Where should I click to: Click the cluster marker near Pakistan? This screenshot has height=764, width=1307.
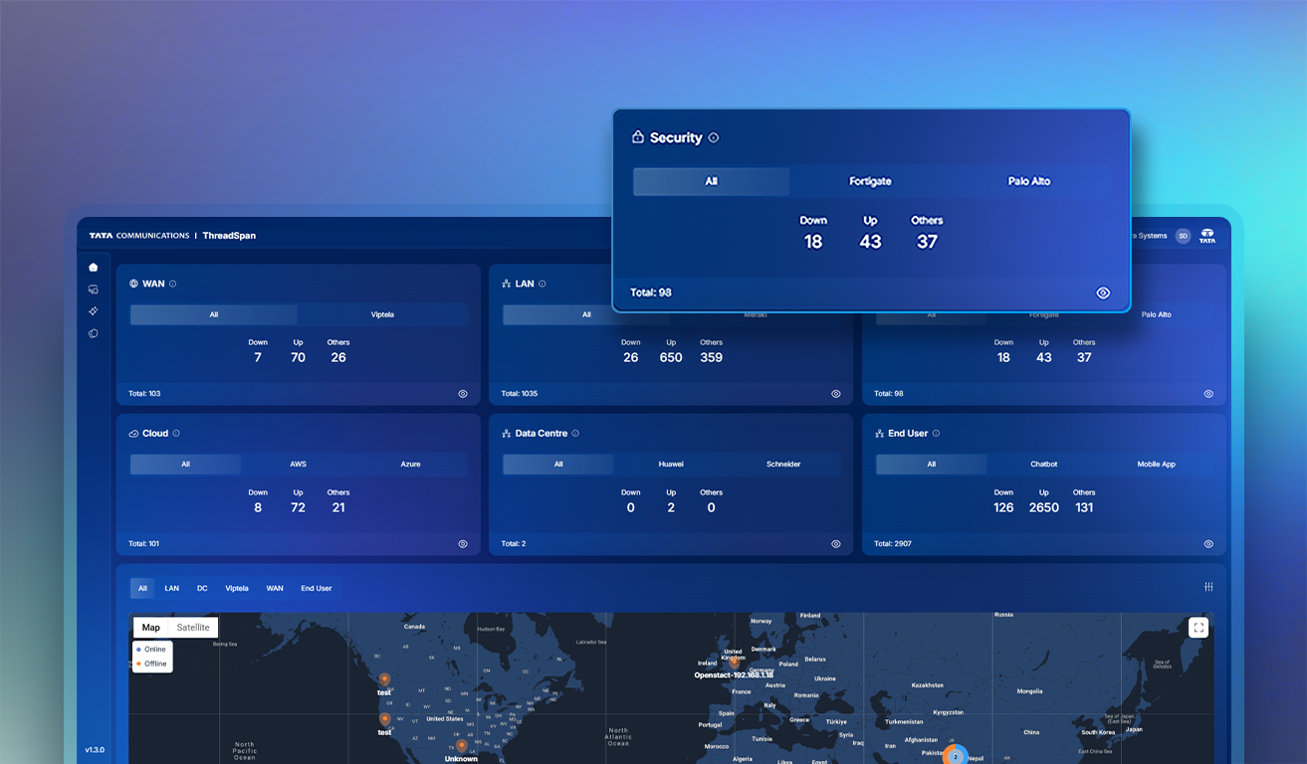pyautogui.click(x=956, y=756)
